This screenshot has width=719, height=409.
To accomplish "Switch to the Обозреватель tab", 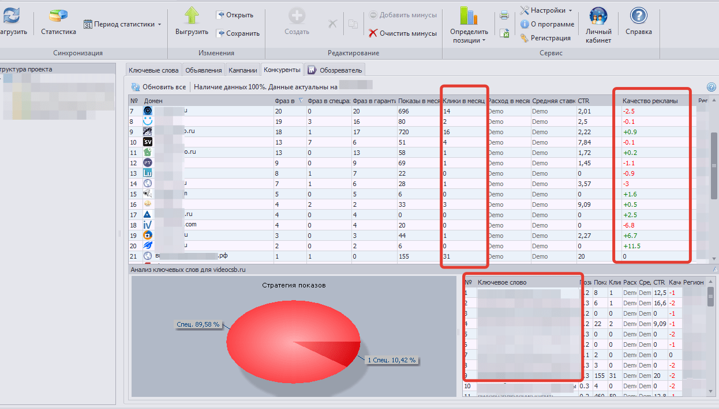I will [x=335, y=70].
